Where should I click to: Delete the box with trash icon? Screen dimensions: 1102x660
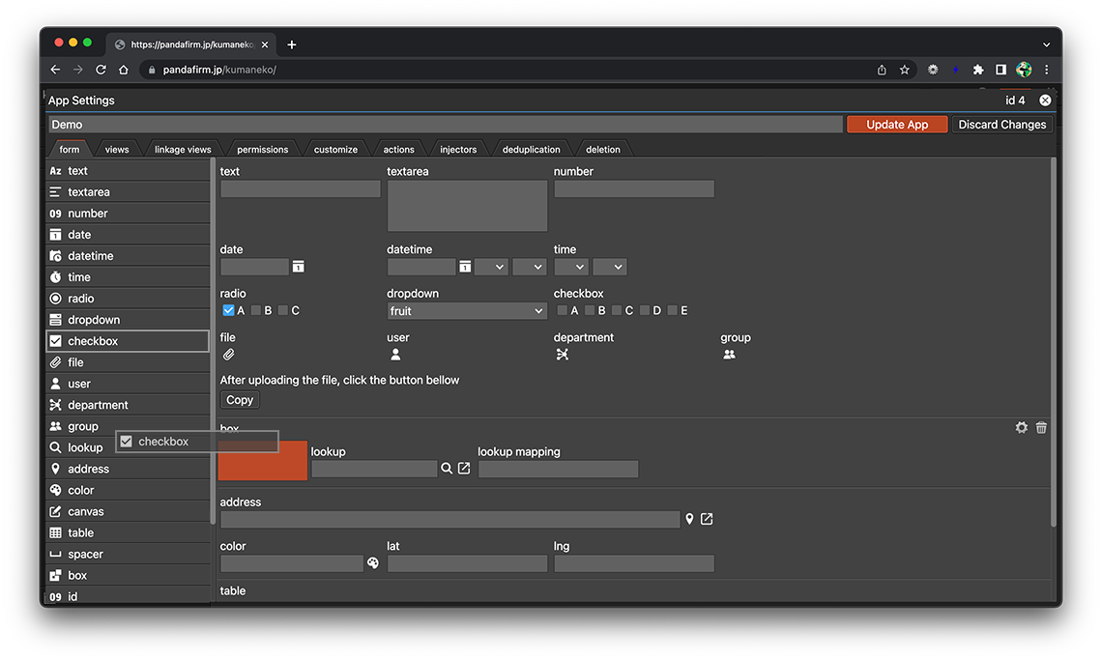[x=1041, y=427]
